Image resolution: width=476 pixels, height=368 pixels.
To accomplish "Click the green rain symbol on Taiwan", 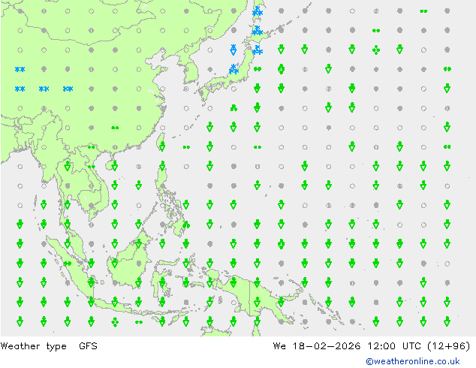I will [162, 146].
